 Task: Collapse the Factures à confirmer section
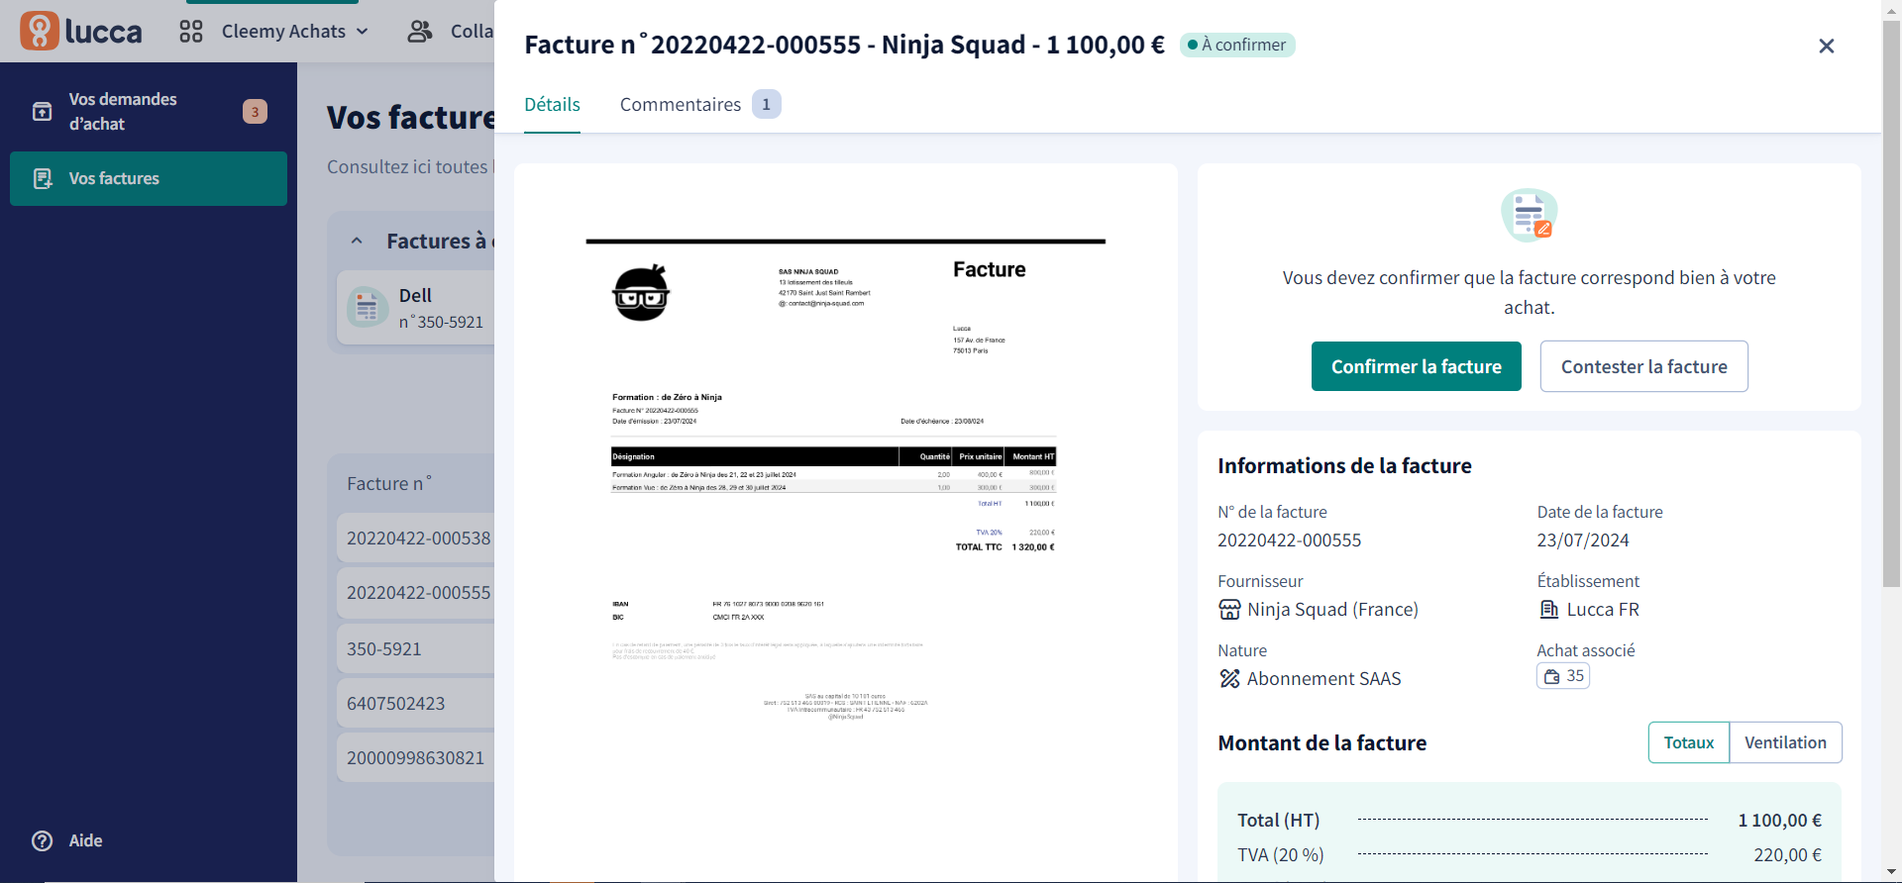pos(357,241)
